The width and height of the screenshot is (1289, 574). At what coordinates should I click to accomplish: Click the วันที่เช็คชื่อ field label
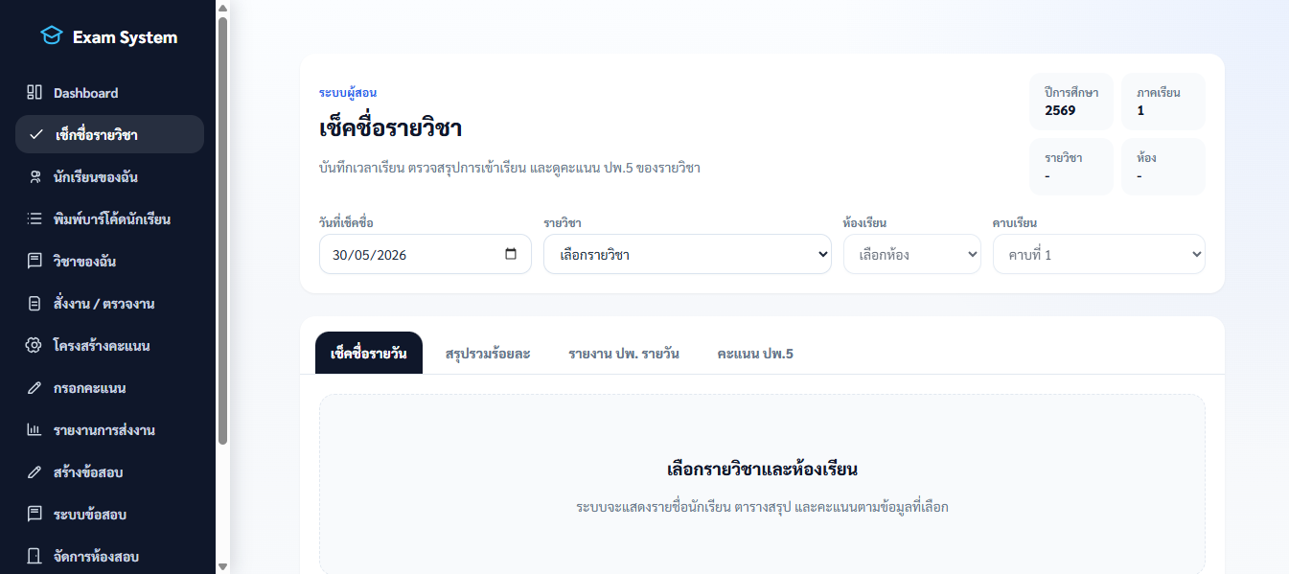coord(346,222)
